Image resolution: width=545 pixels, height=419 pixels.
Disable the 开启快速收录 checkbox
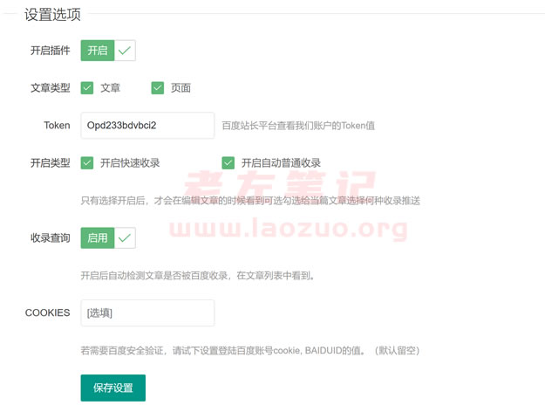click(x=87, y=162)
